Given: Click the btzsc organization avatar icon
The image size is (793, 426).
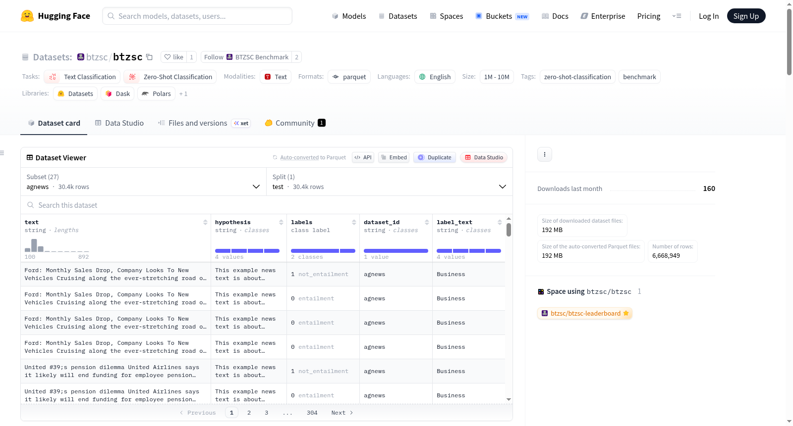Looking at the screenshot, I should (x=81, y=57).
